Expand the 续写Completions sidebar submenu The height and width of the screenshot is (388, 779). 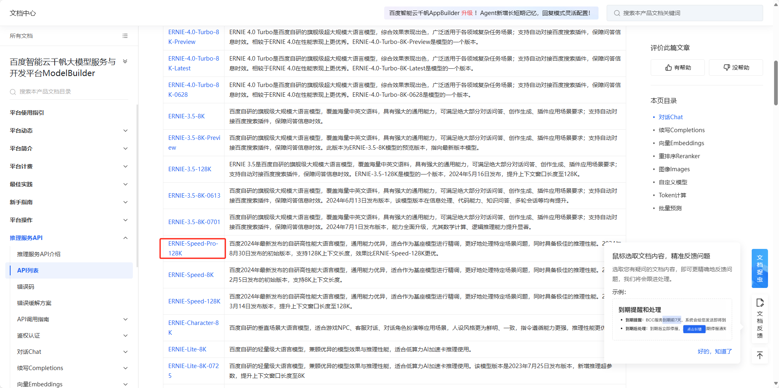tap(125, 368)
